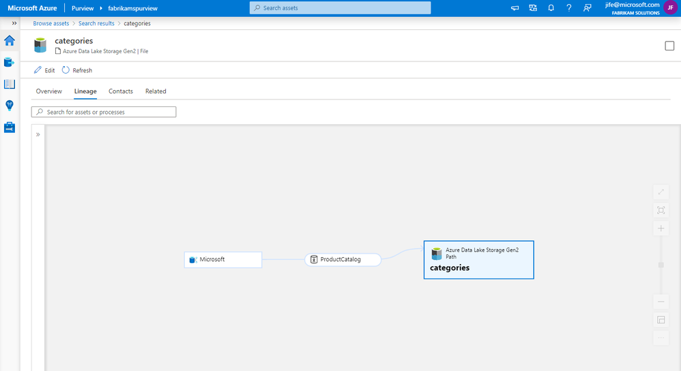The height and width of the screenshot is (371, 681).
Task: Click the Search assets box
Action: (340, 8)
